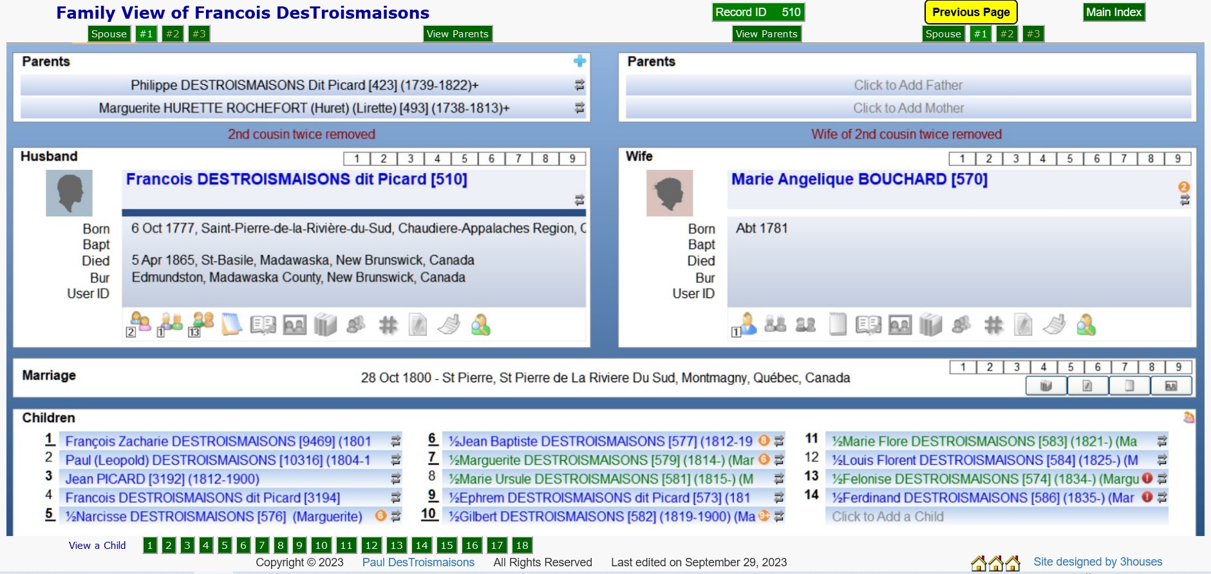Screen dimensions: 1211x574
Task: Open husband's blue notepad notes icon
Action: coord(232,324)
